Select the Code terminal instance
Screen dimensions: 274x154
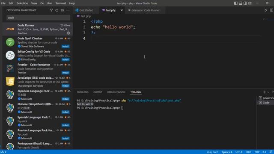coord(265,103)
